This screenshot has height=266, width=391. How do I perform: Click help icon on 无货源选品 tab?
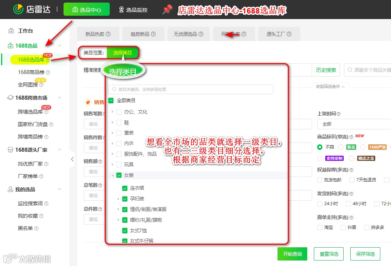pyautogui.click(x=201, y=34)
